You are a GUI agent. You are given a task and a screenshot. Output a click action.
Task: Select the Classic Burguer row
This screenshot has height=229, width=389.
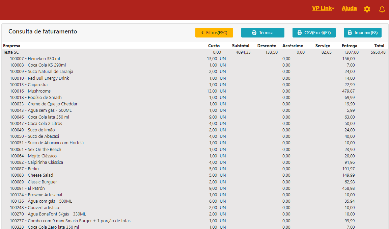[33, 182]
